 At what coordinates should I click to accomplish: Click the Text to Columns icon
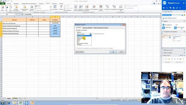coord(76,7)
